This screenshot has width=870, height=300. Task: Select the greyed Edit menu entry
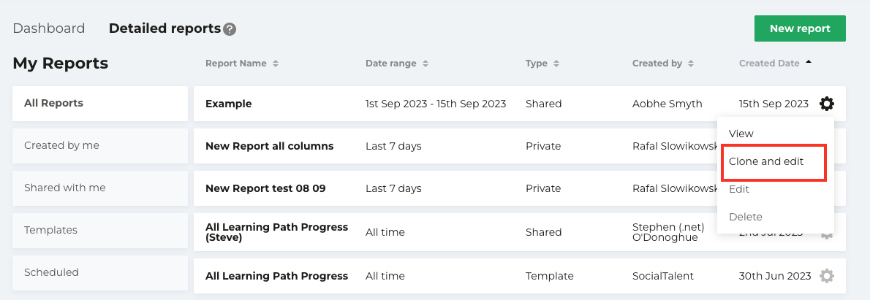point(739,189)
